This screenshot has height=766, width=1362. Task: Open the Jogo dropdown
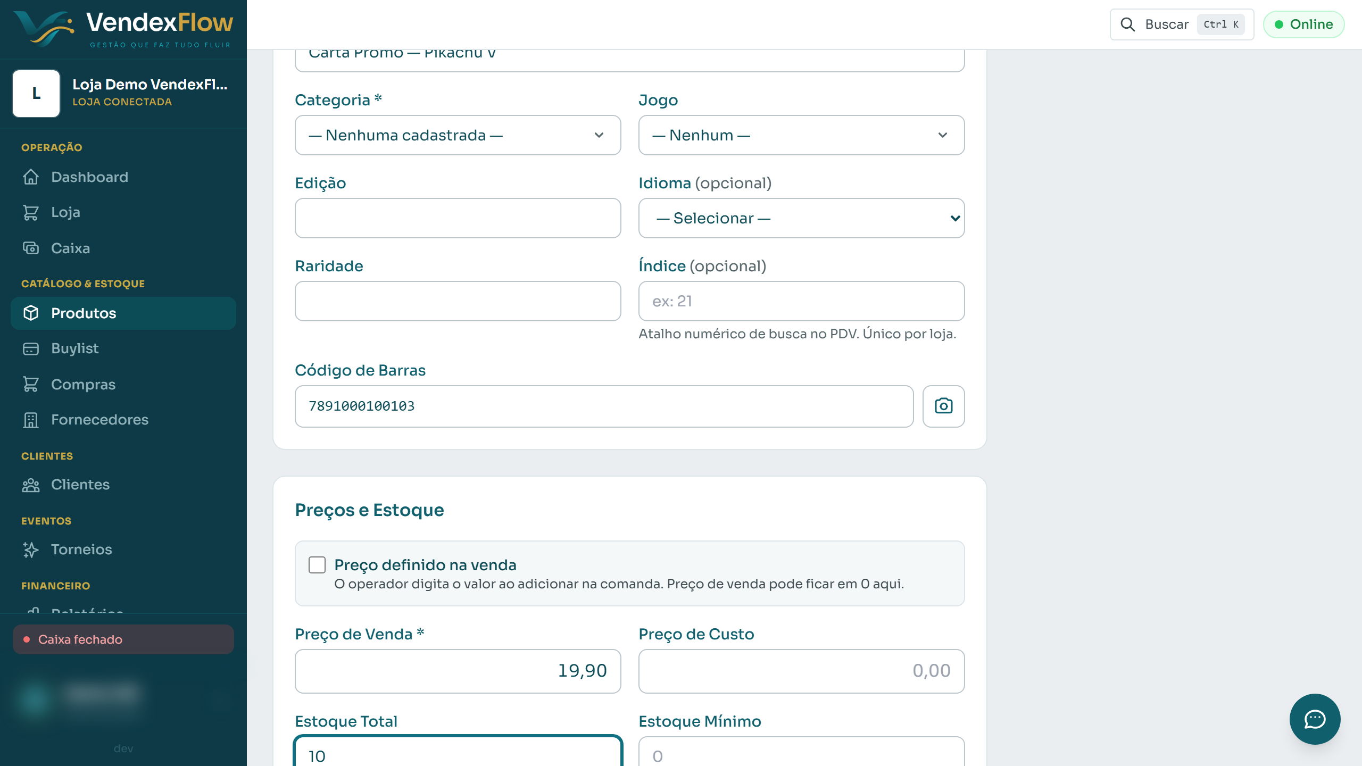click(801, 135)
